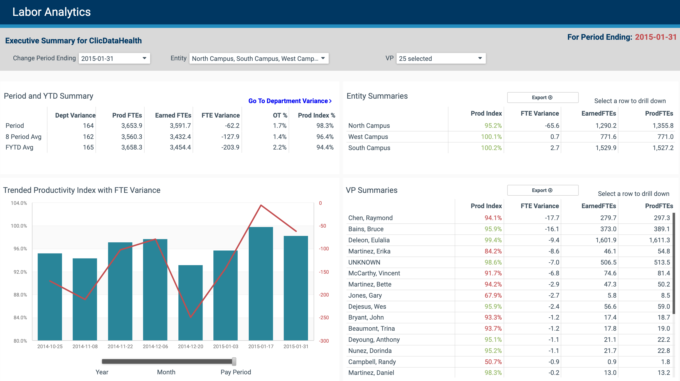Select the Bains, Bruce row
Screen dimensions: 680x381
tap(509, 229)
